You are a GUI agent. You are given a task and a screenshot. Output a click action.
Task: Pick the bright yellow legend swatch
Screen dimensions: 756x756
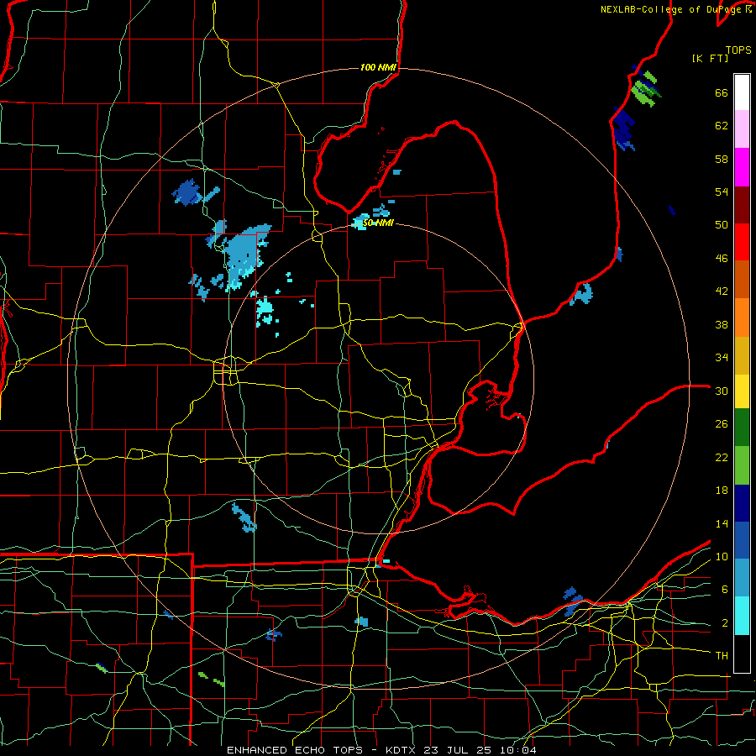742,391
